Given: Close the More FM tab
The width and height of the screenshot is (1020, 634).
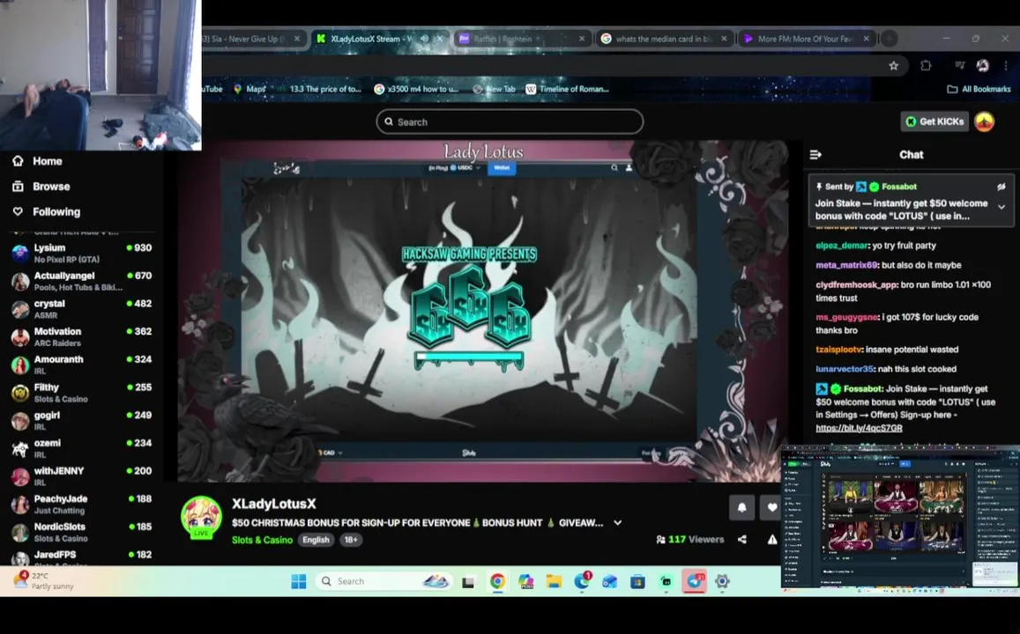Looking at the screenshot, I should tap(866, 39).
